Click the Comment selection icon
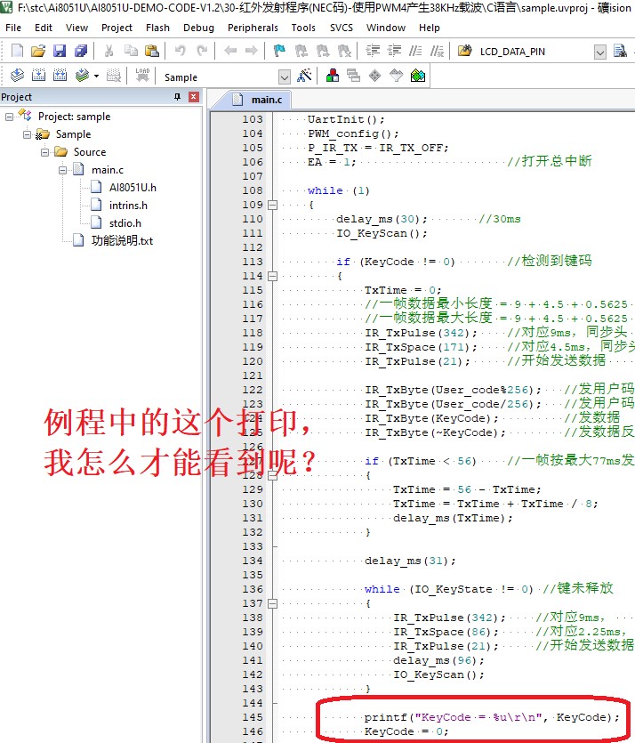635x743 pixels. pyautogui.click(x=415, y=52)
